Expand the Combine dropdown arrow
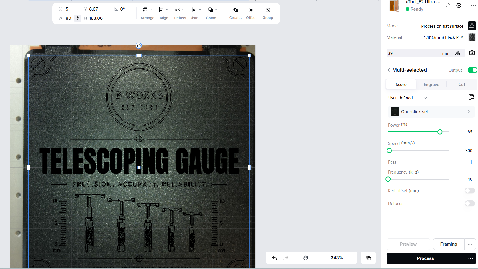 pos(216,10)
